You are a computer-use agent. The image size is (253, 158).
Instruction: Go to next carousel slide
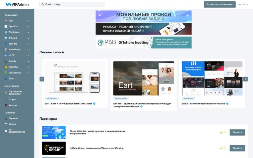pyautogui.click(x=245, y=79)
